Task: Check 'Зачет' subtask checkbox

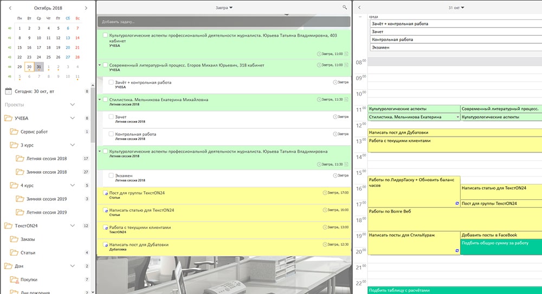Action: tap(111, 117)
